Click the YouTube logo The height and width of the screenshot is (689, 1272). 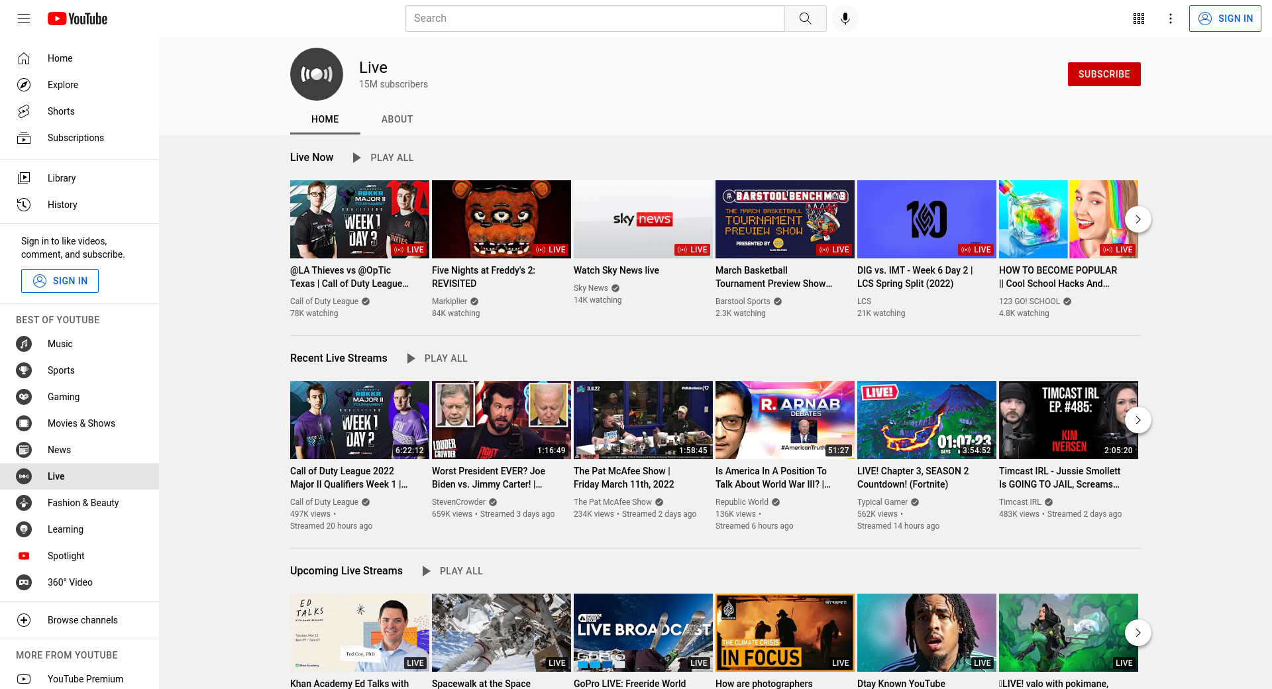(x=78, y=19)
